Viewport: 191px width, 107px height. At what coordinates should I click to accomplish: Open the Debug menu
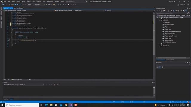click(29, 1)
